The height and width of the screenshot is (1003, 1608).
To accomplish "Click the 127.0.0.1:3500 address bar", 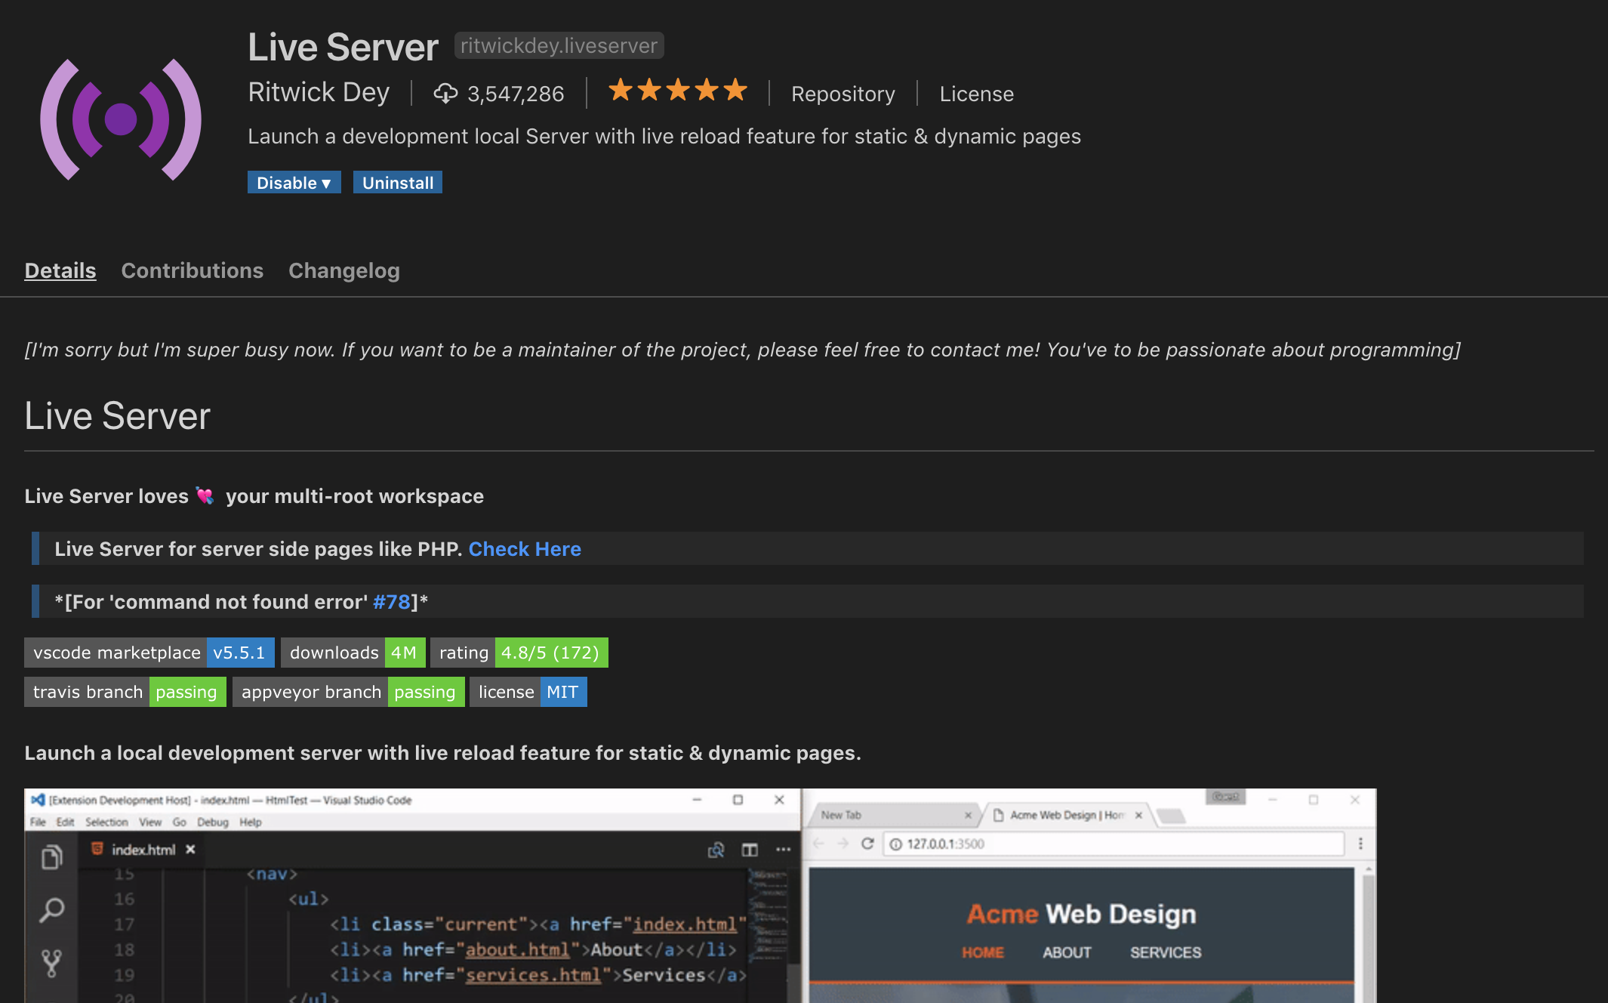I will point(1114,844).
